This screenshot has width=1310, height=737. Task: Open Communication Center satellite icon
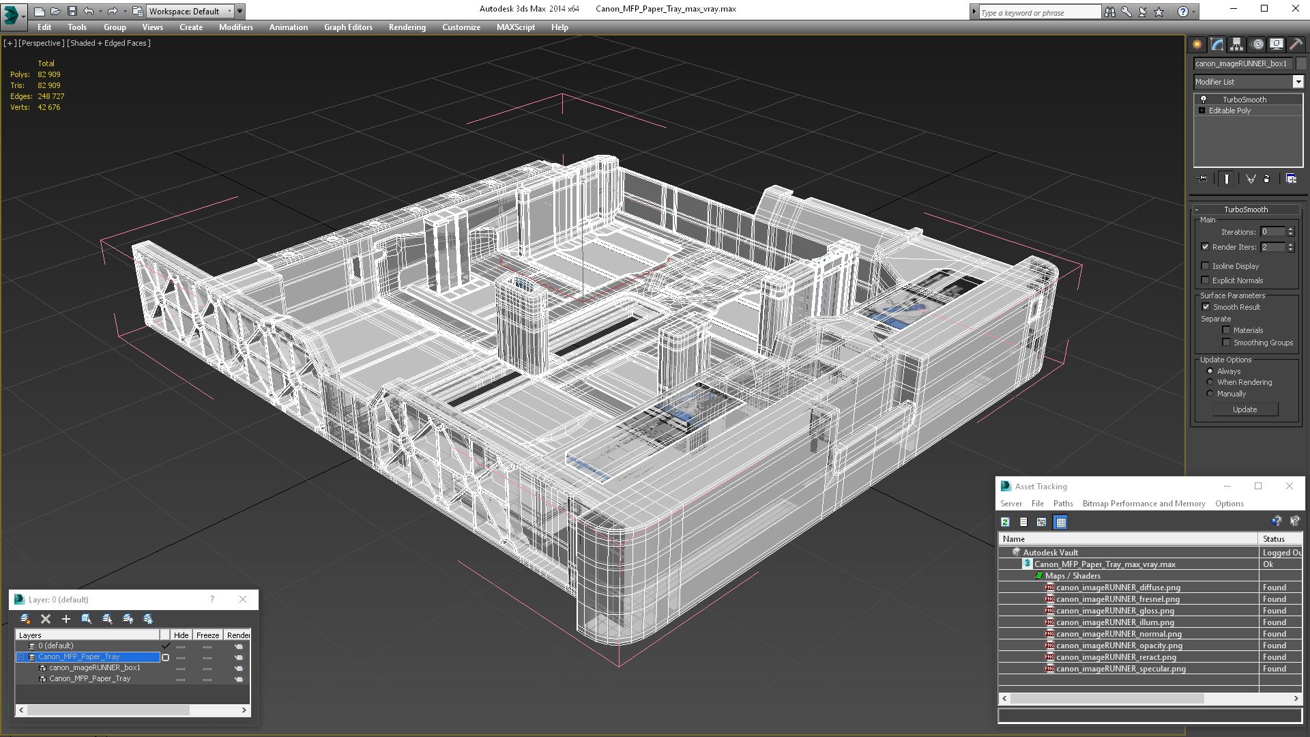coord(1142,12)
